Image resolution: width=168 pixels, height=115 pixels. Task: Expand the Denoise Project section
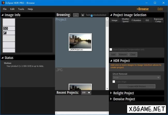tap(111, 99)
